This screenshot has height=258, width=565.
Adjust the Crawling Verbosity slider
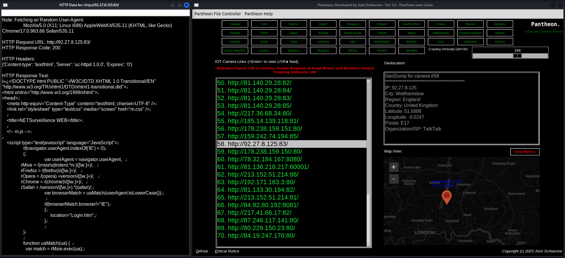click(x=517, y=56)
